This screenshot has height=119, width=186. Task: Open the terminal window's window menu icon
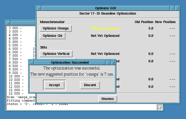click(8, 23)
